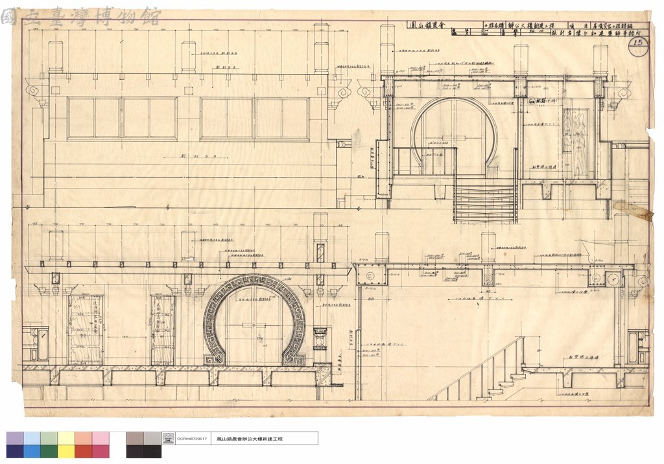This screenshot has width=664, height=464.
Task: Pick the dark navy color swatch
Action: (15, 451)
